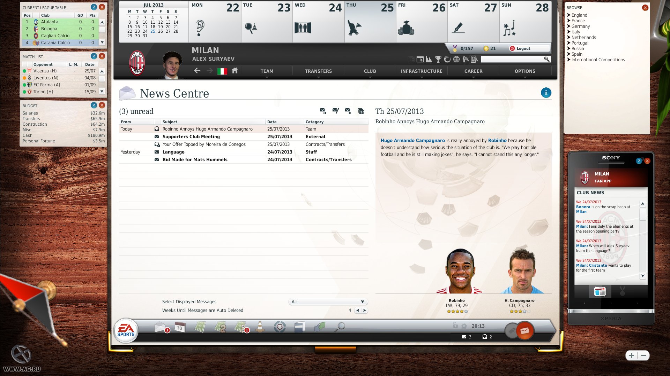Switch to the CAREER menu
This screenshot has height=376, width=670.
[473, 71]
